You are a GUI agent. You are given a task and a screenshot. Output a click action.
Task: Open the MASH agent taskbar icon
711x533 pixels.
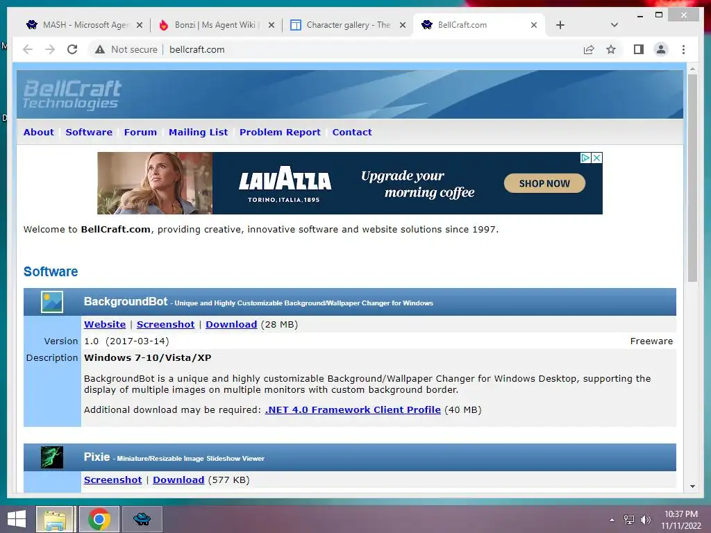click(142, 519)
